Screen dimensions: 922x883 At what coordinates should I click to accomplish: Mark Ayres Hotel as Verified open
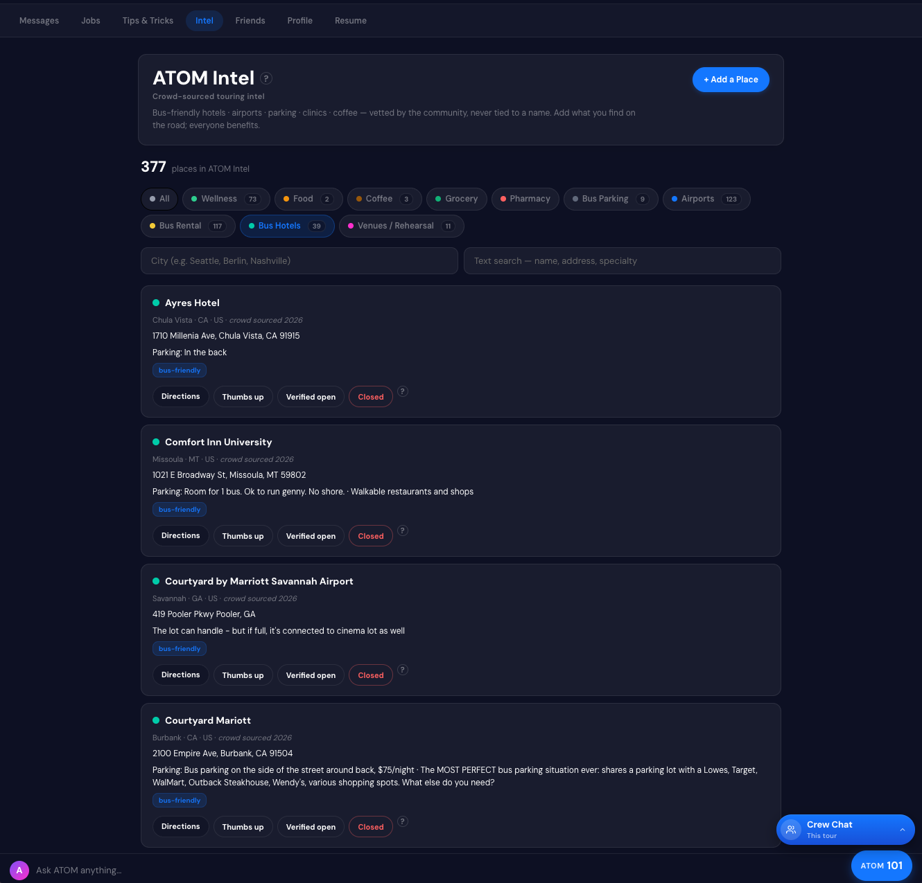(x=311, y=397)
